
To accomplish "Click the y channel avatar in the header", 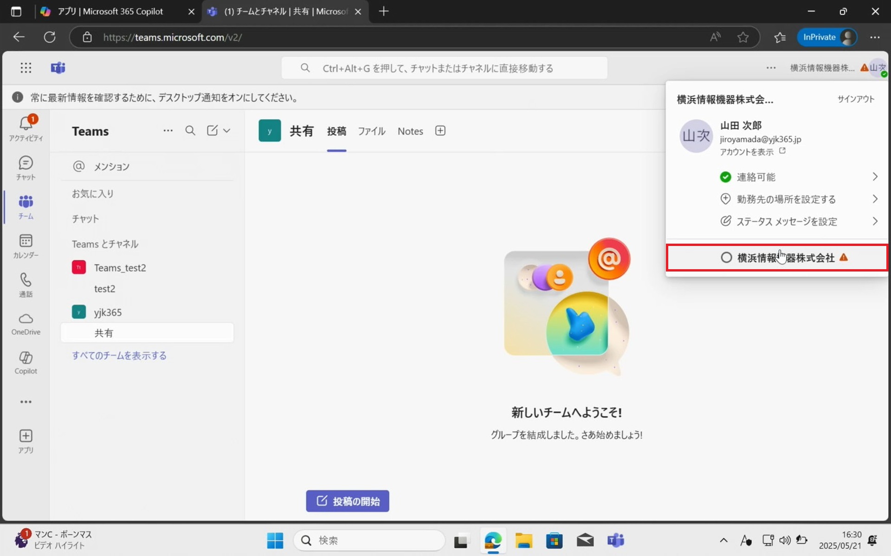I will coord(270,131).
